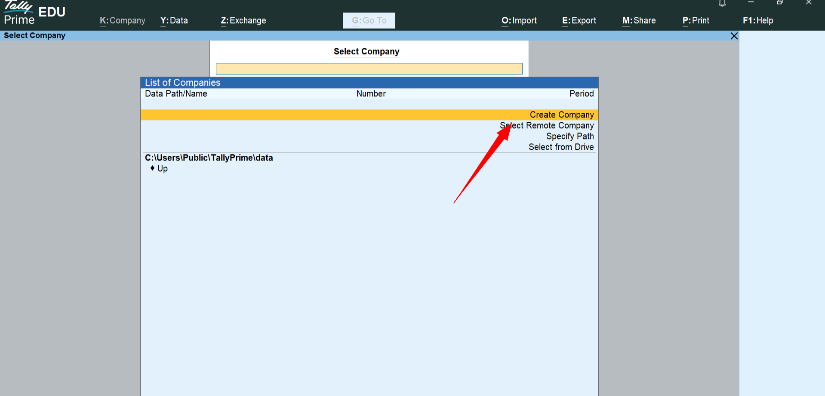This screenshot has width=825, height=396.
Task: Select the Specify Path option
Action: (x=569, y=136)
